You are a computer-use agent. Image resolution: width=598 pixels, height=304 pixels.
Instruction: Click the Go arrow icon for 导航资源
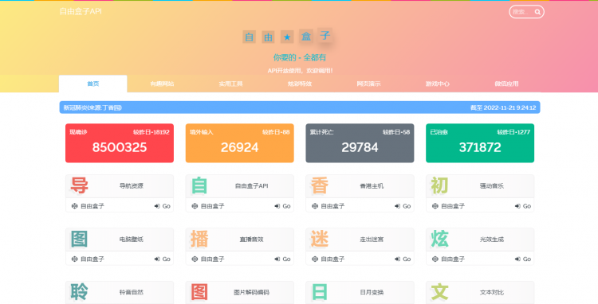tap(157, 206)
